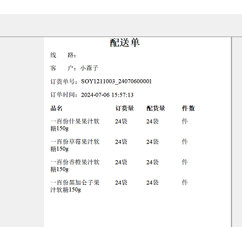Click 件 cell in 黑加仑子 row

(x=184, y=182)
